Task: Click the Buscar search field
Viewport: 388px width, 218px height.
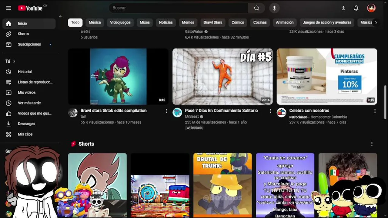Action: 179,8
